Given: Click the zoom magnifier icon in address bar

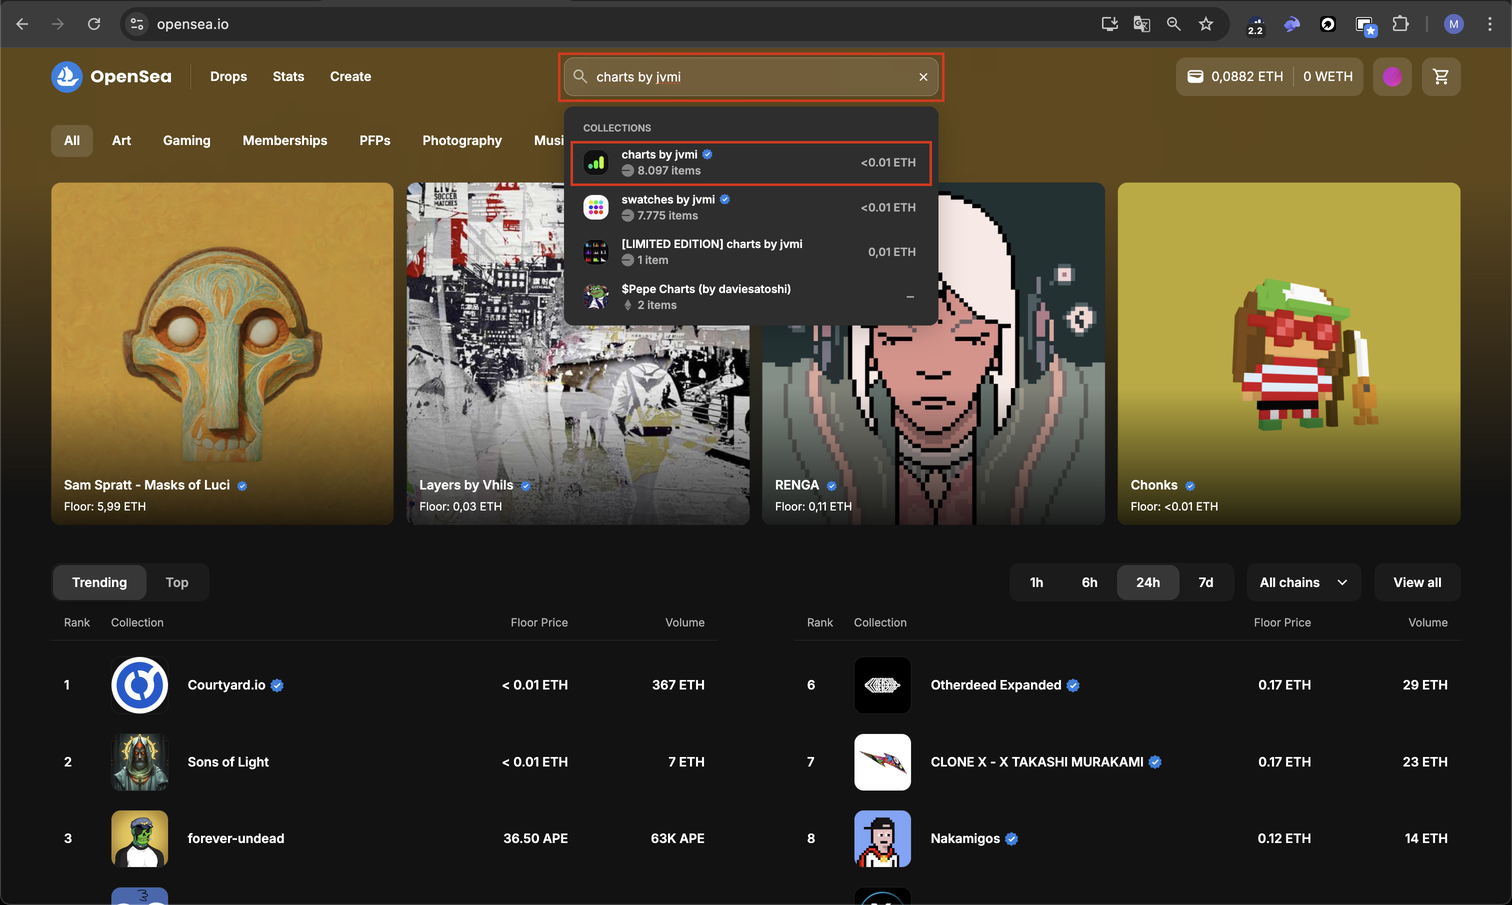Looking at the screenshot, I should (x=1173, y=24).
